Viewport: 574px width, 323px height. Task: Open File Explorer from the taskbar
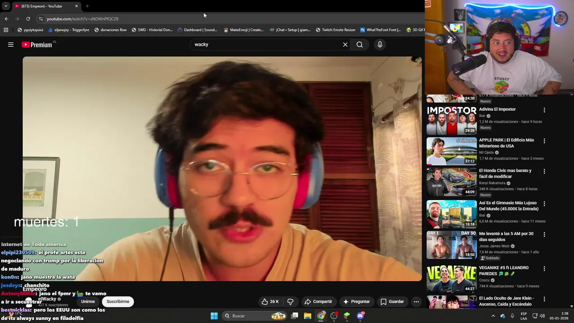tap(308, 316)
